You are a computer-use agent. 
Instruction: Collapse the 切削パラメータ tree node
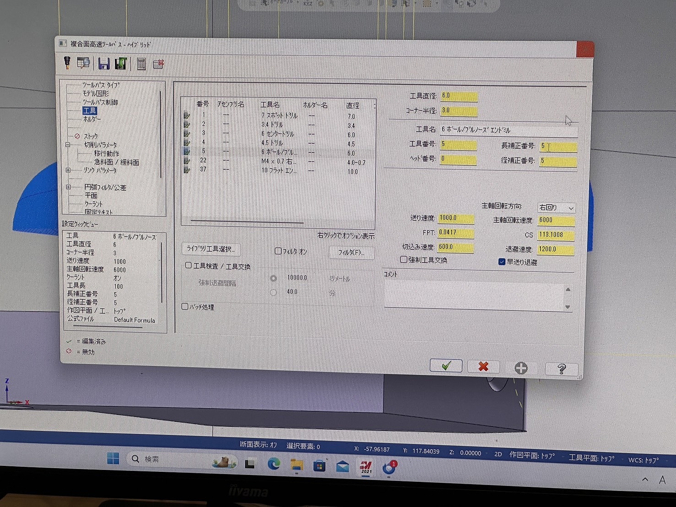(68, 145)
